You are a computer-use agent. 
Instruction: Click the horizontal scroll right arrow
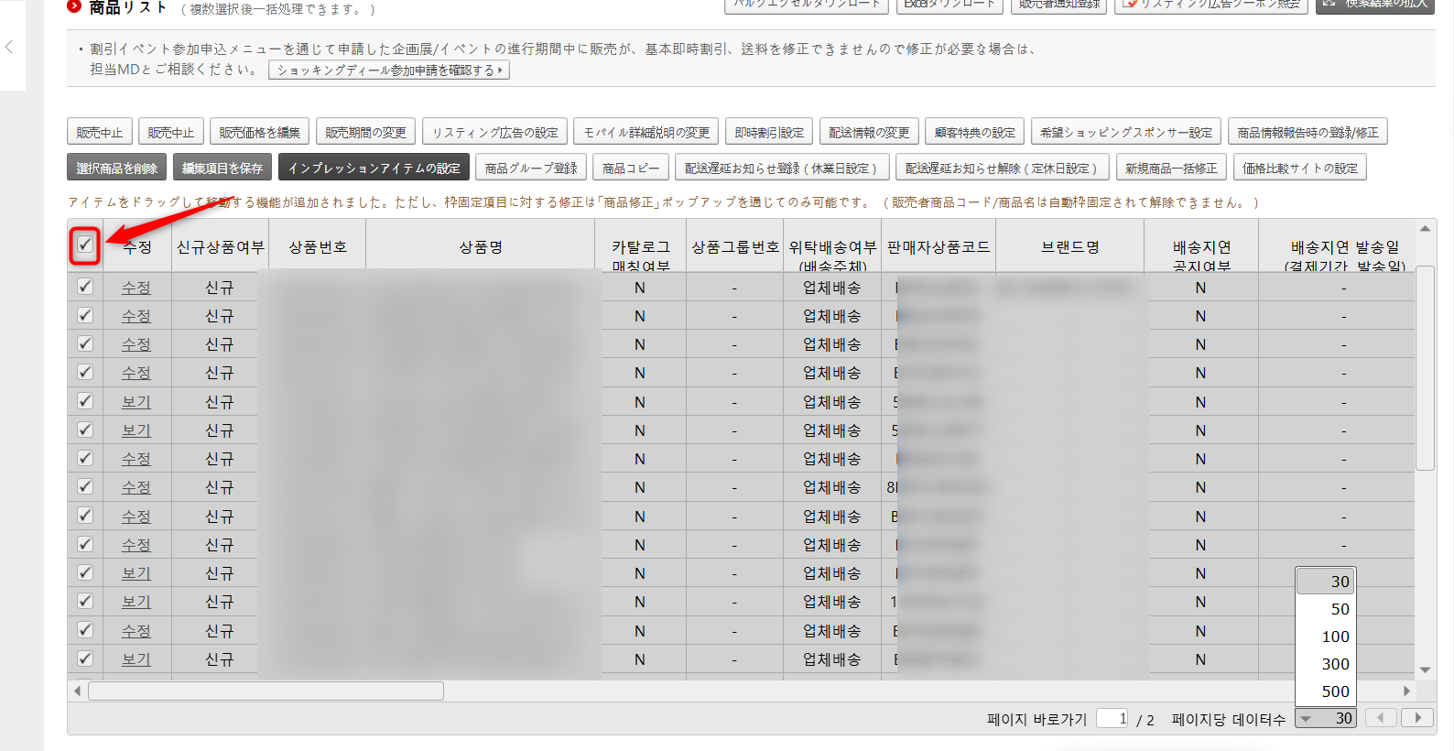1406,691
